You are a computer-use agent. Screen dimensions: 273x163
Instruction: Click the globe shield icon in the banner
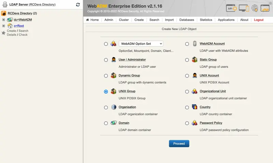pos(255,8)
